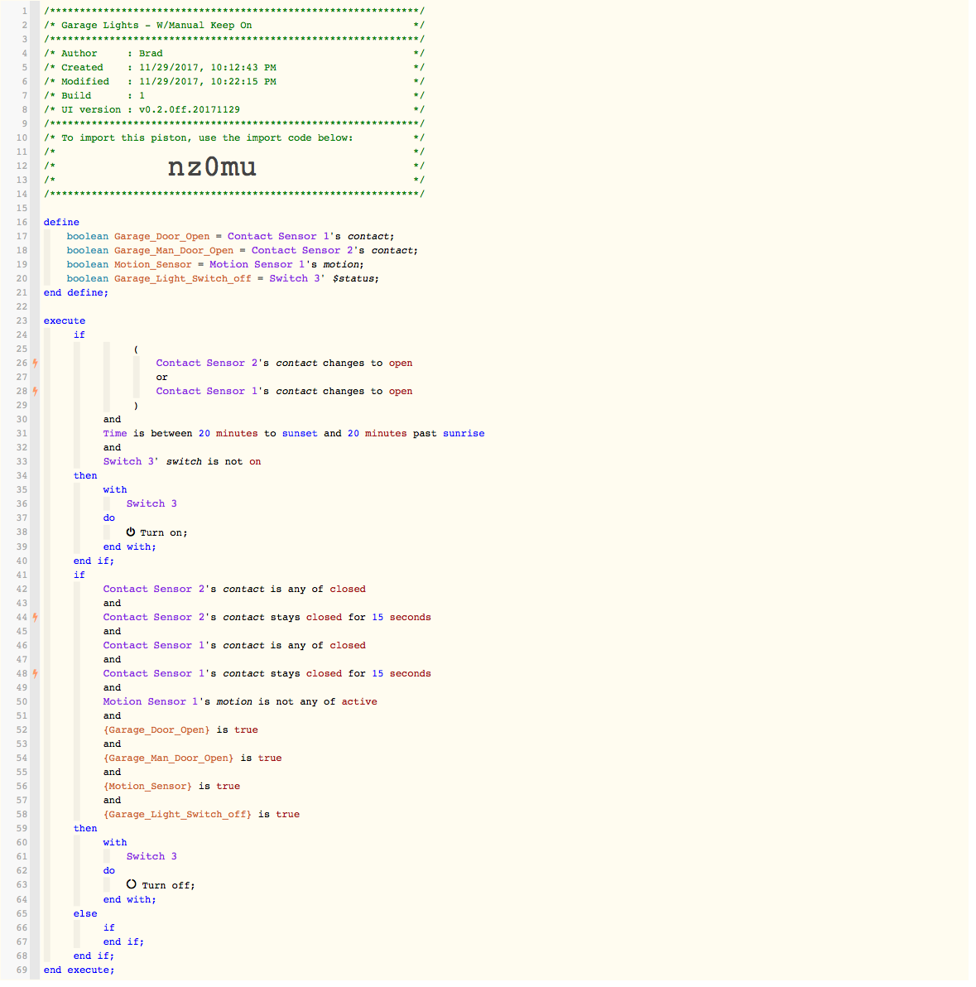Click the import code nz0mu

212,166
